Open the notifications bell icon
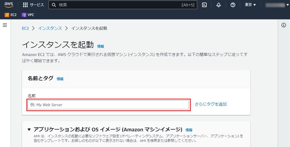This screenshot has width=290, height=147. (x=219, y=5)
